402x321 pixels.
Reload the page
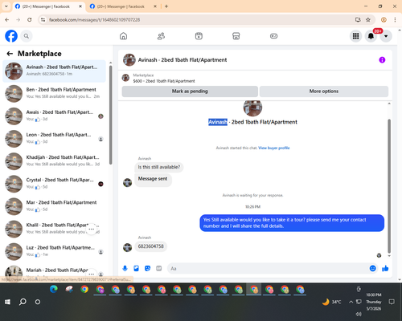(x=30, y=20)
